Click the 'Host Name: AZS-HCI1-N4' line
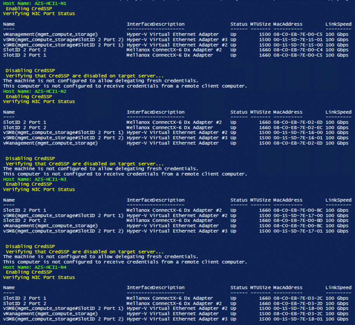355x325 pixels. click(35, 267)
